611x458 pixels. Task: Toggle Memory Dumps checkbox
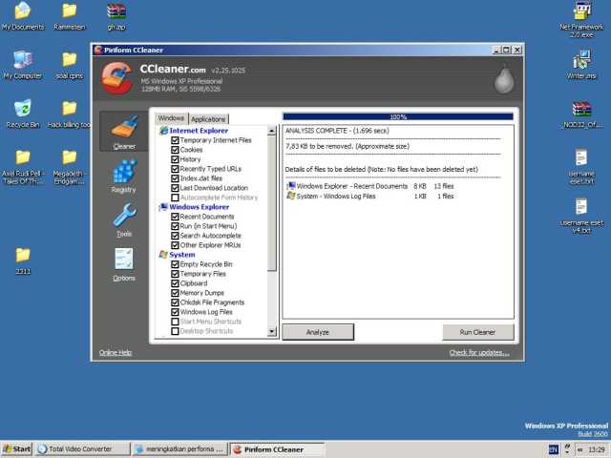point(175,293)
